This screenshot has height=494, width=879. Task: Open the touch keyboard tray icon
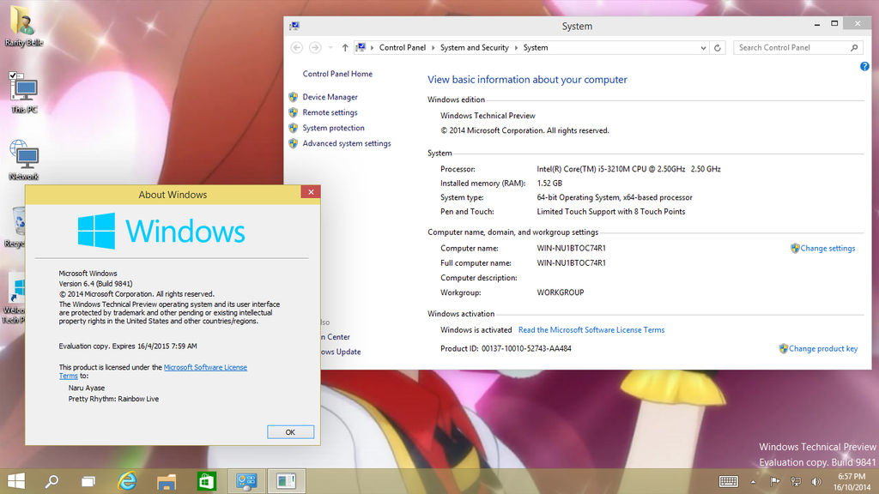point(728,481)
